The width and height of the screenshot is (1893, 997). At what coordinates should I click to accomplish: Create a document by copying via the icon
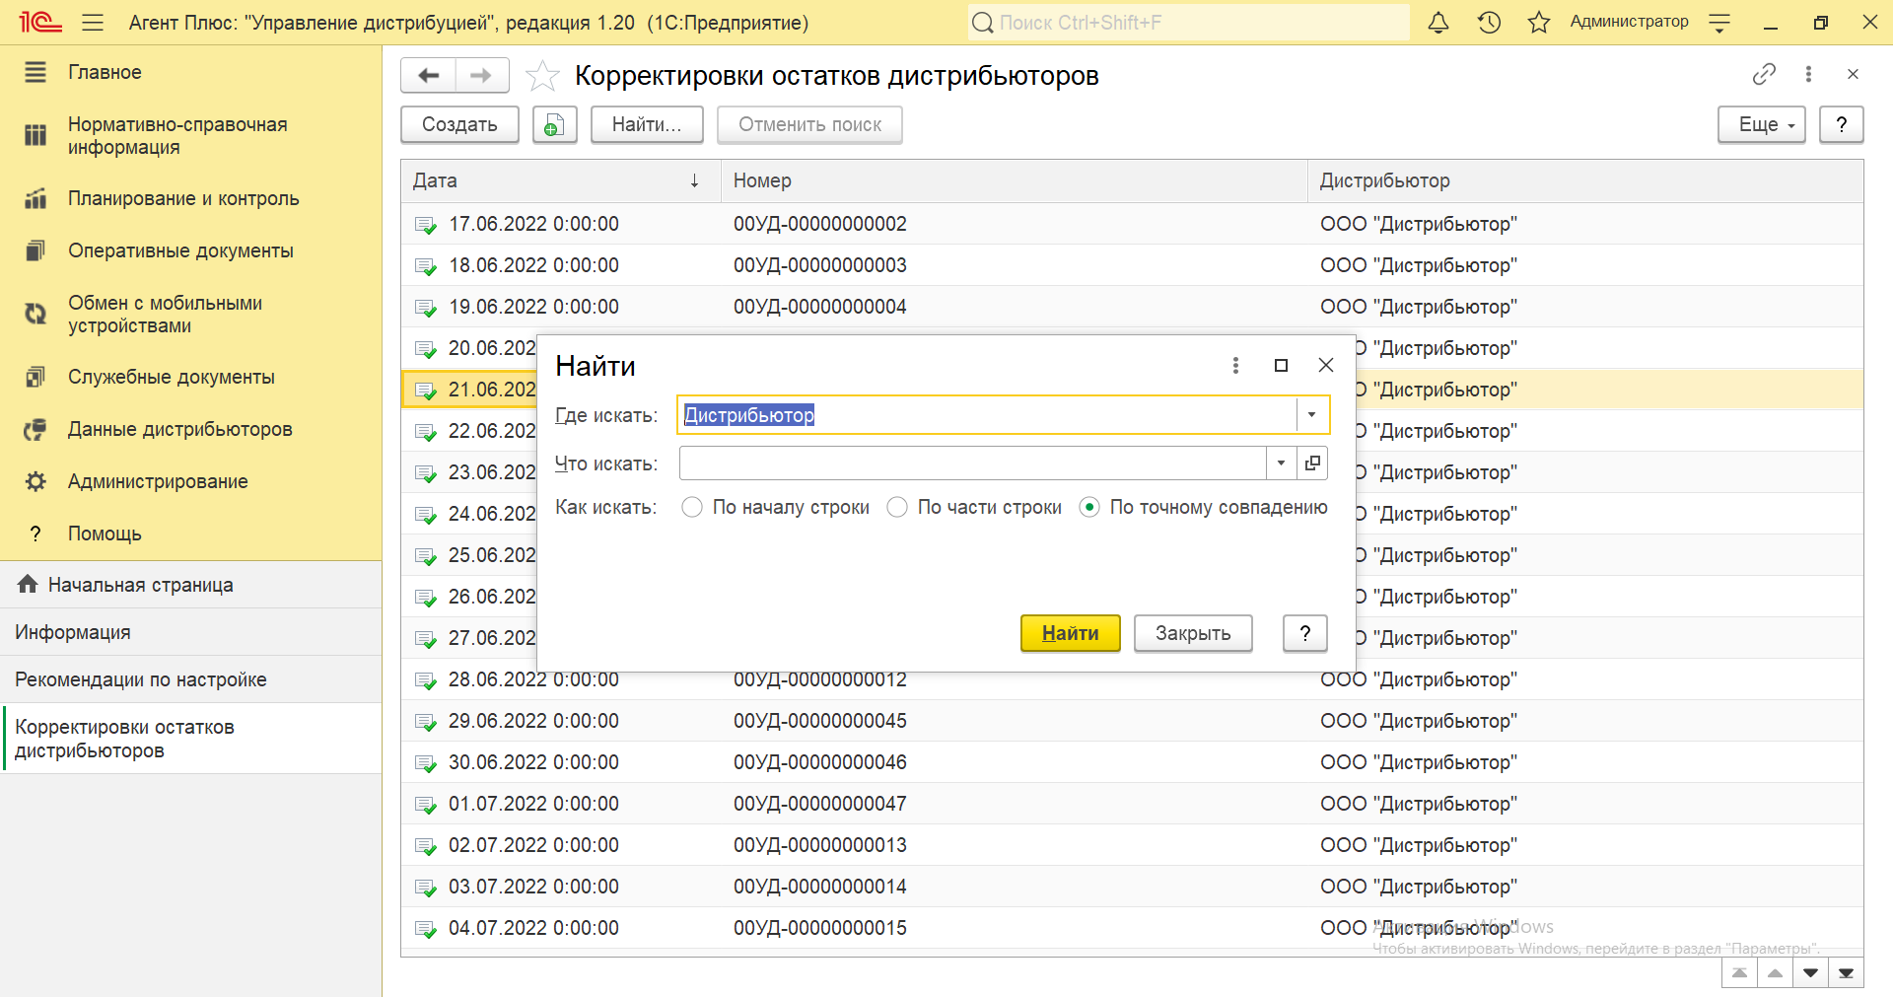click(x=555, y=124)
